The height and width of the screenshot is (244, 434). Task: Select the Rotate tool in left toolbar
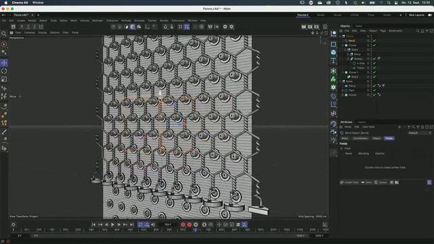point(4,71)
